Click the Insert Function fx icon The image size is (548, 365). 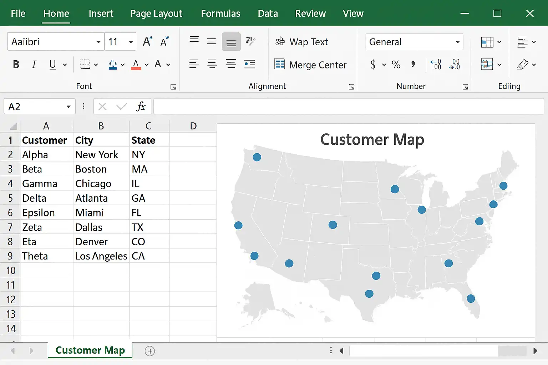click(141, 107)
